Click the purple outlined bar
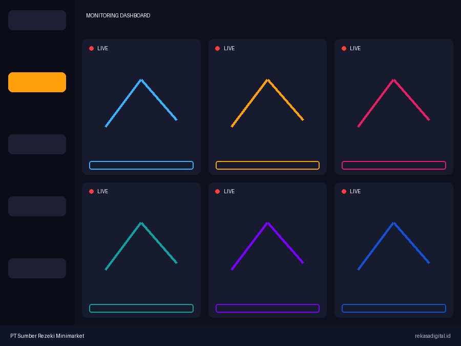 [267, 308]
